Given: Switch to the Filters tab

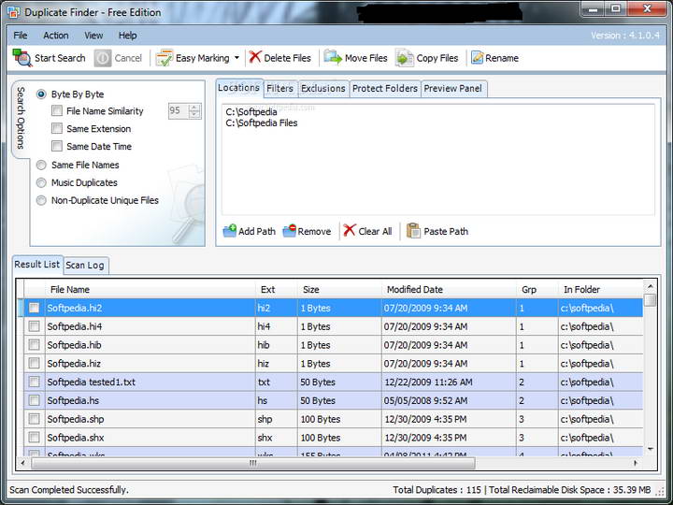Looking at the screenshot, I should click(x=279, y=89).
